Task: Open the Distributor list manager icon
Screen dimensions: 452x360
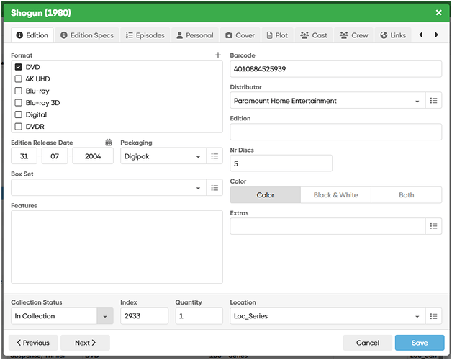Action: (433, 101)
